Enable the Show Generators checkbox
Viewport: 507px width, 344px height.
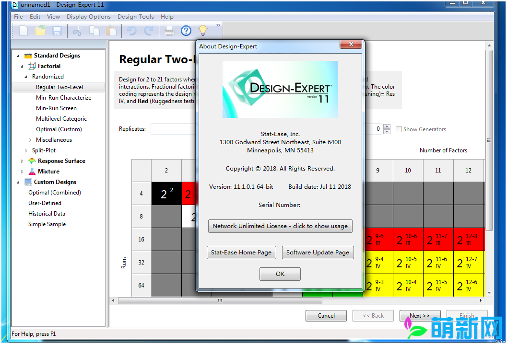click(x=399, y=129)
